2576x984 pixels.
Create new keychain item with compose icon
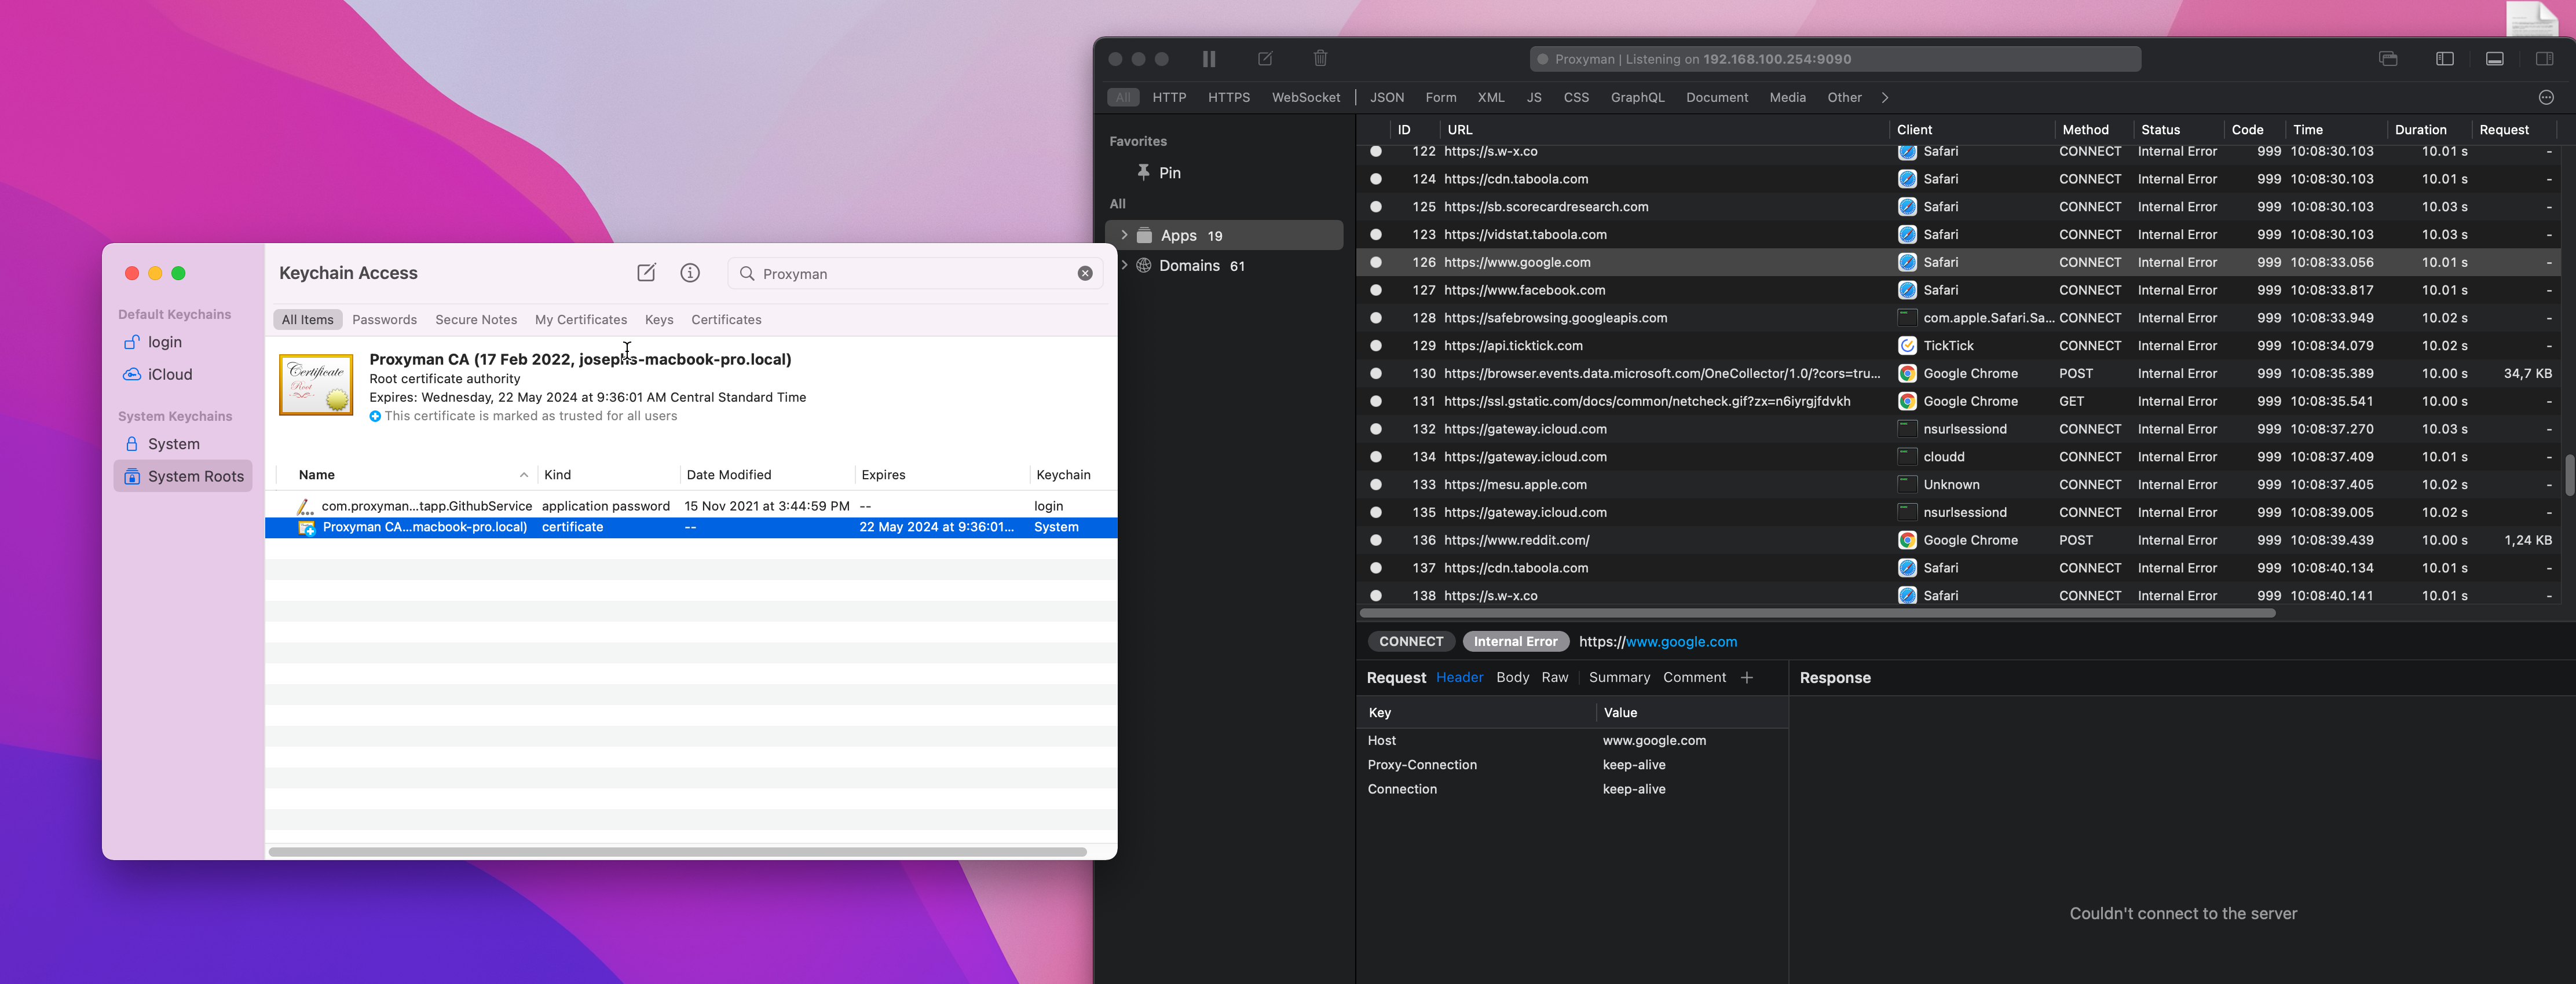(646, 273)
